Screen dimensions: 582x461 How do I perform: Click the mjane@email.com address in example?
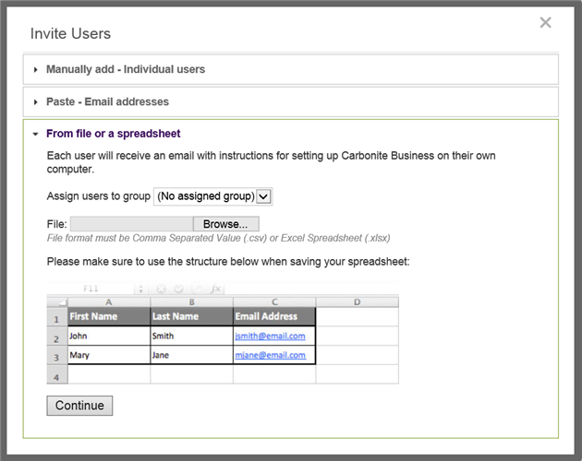[x=270, y=355]
